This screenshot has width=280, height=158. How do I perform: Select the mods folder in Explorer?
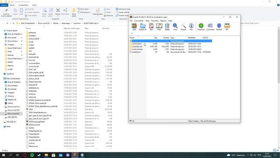tap(31, 42)
